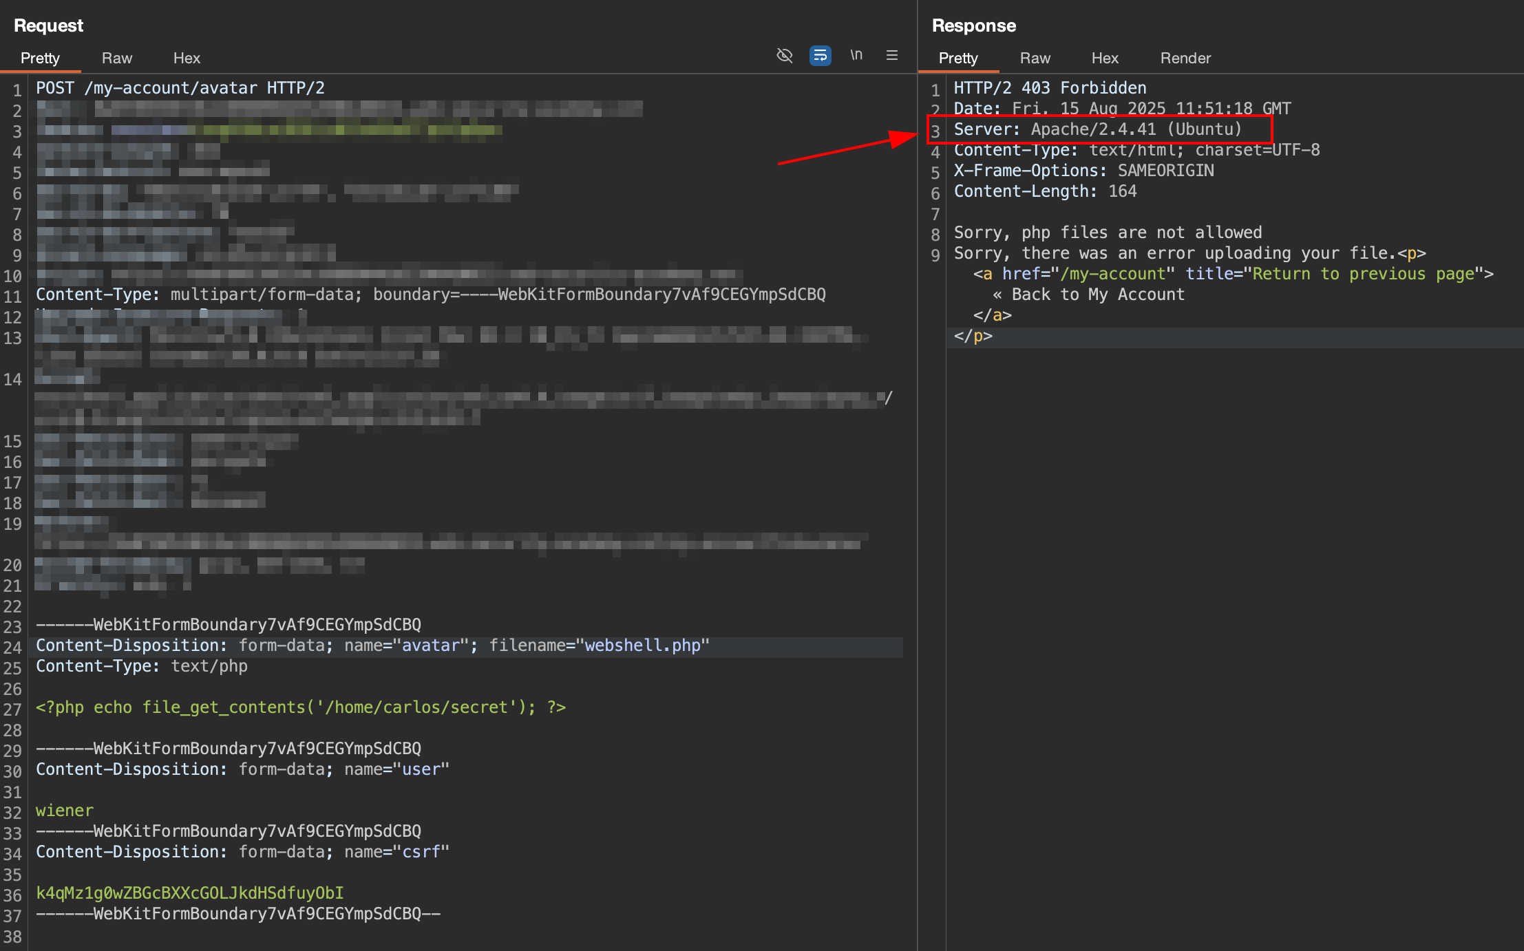Viewport: 1524px width, 951px height.
Task: Click the name="user" Content-Disposition line
Action: pos(242,769)
